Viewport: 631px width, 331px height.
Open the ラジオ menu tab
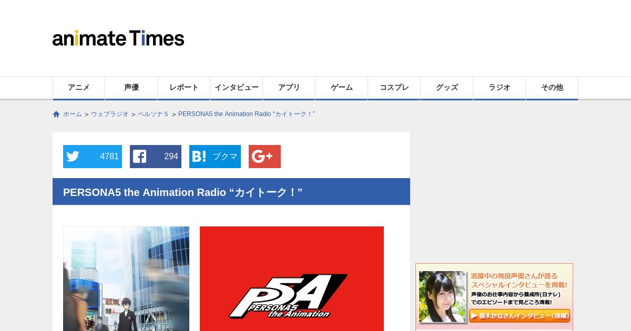point(500,88)
